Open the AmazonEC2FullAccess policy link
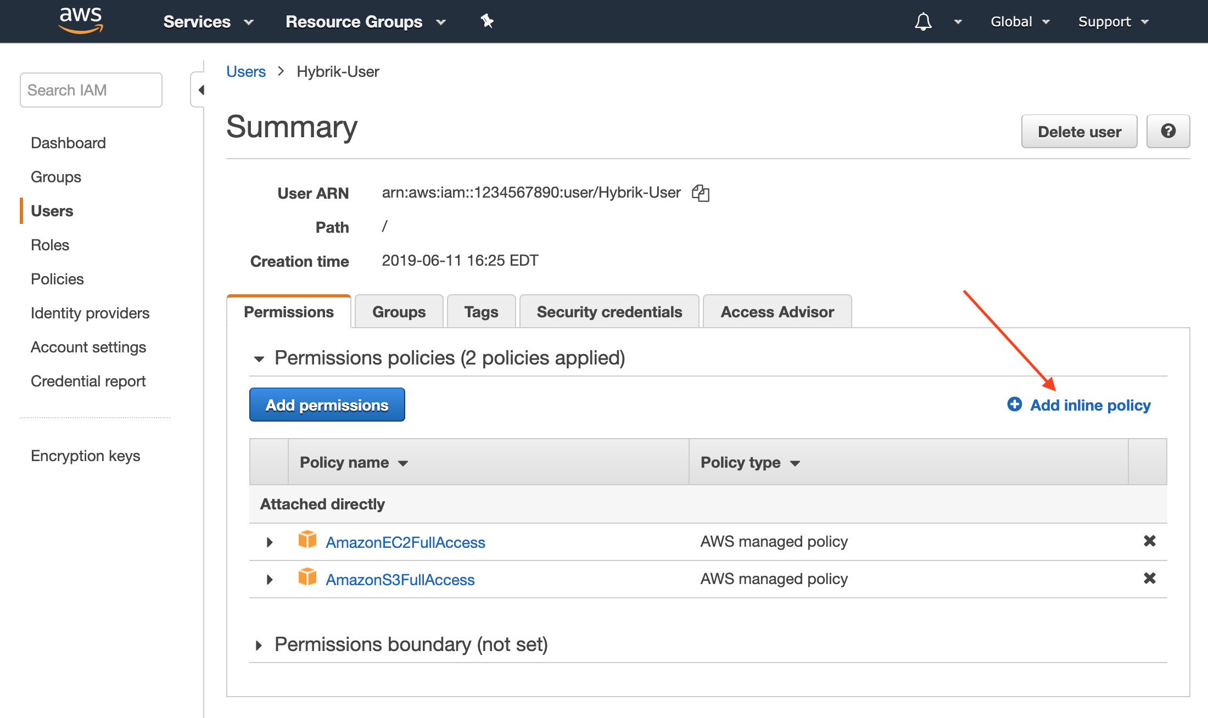This screenshot has height=718, width=1208. (405, 542)
